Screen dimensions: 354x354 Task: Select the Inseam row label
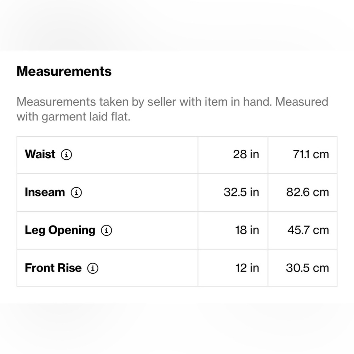45,193
